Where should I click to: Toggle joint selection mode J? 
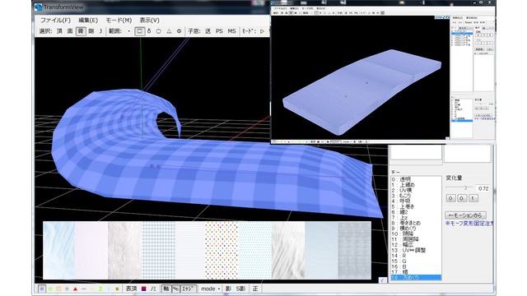point(100,31)
